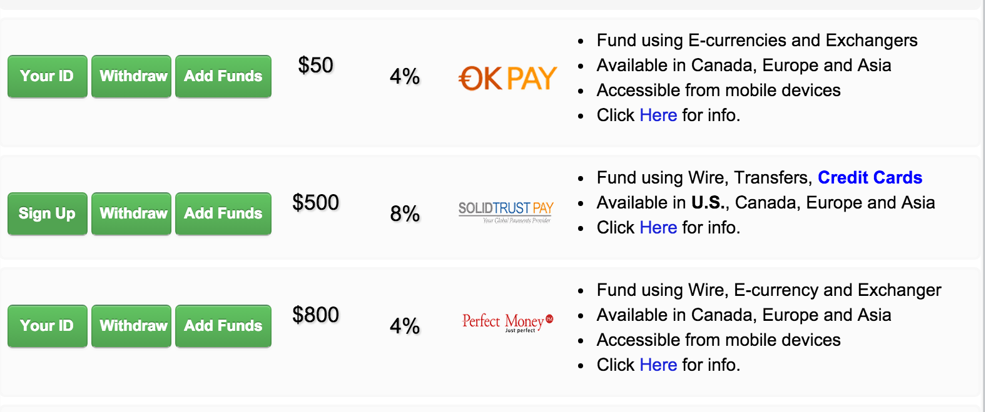This screenshot has width=991, height=412.
Task: Sign Up for SolidTrust Pay
Action: (x=47, y=213)
